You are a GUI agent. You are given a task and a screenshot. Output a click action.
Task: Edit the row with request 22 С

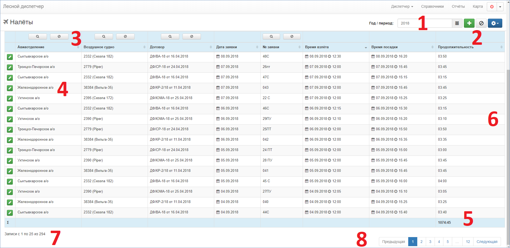(x=10, y=98)
